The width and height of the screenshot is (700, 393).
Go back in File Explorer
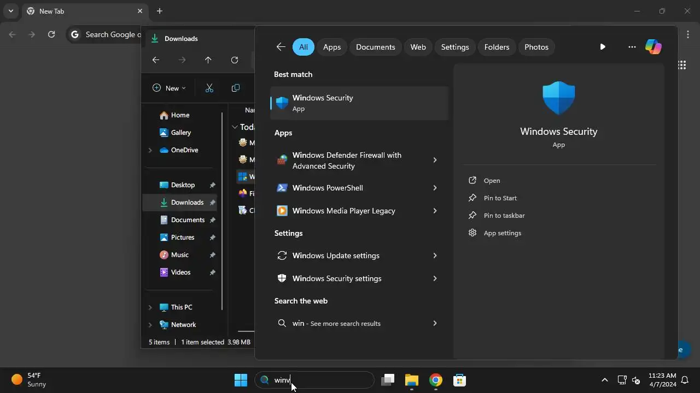click(x=156, y=60)
